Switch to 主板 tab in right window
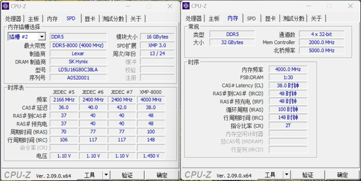 pos(214,19)
